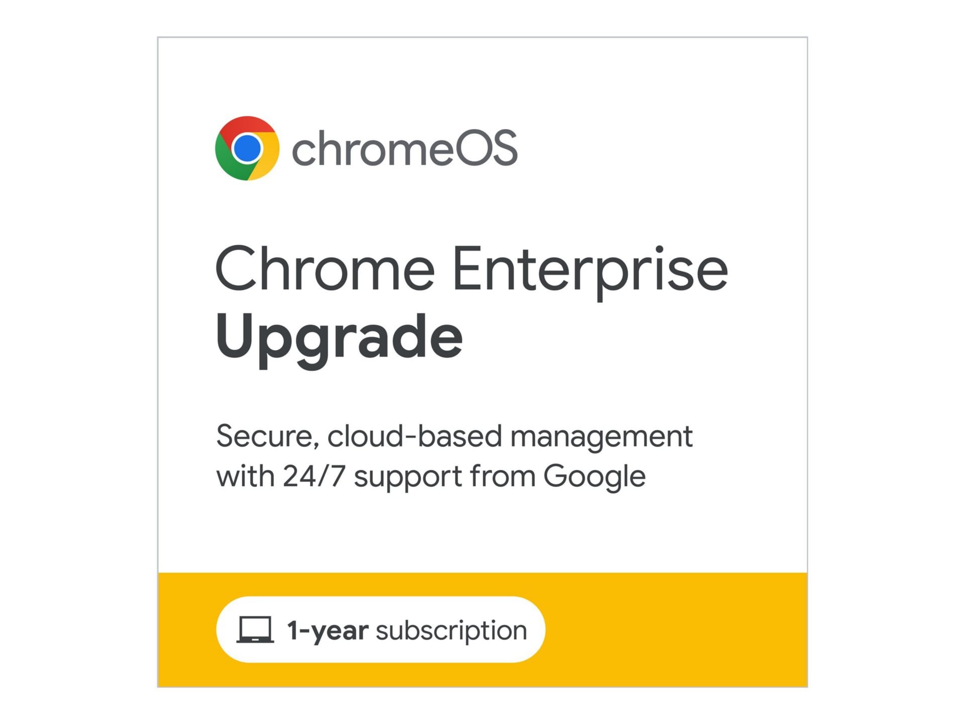Click the word "from" in the tagline
Screen dimensions: 965x724
coord(503,476)
